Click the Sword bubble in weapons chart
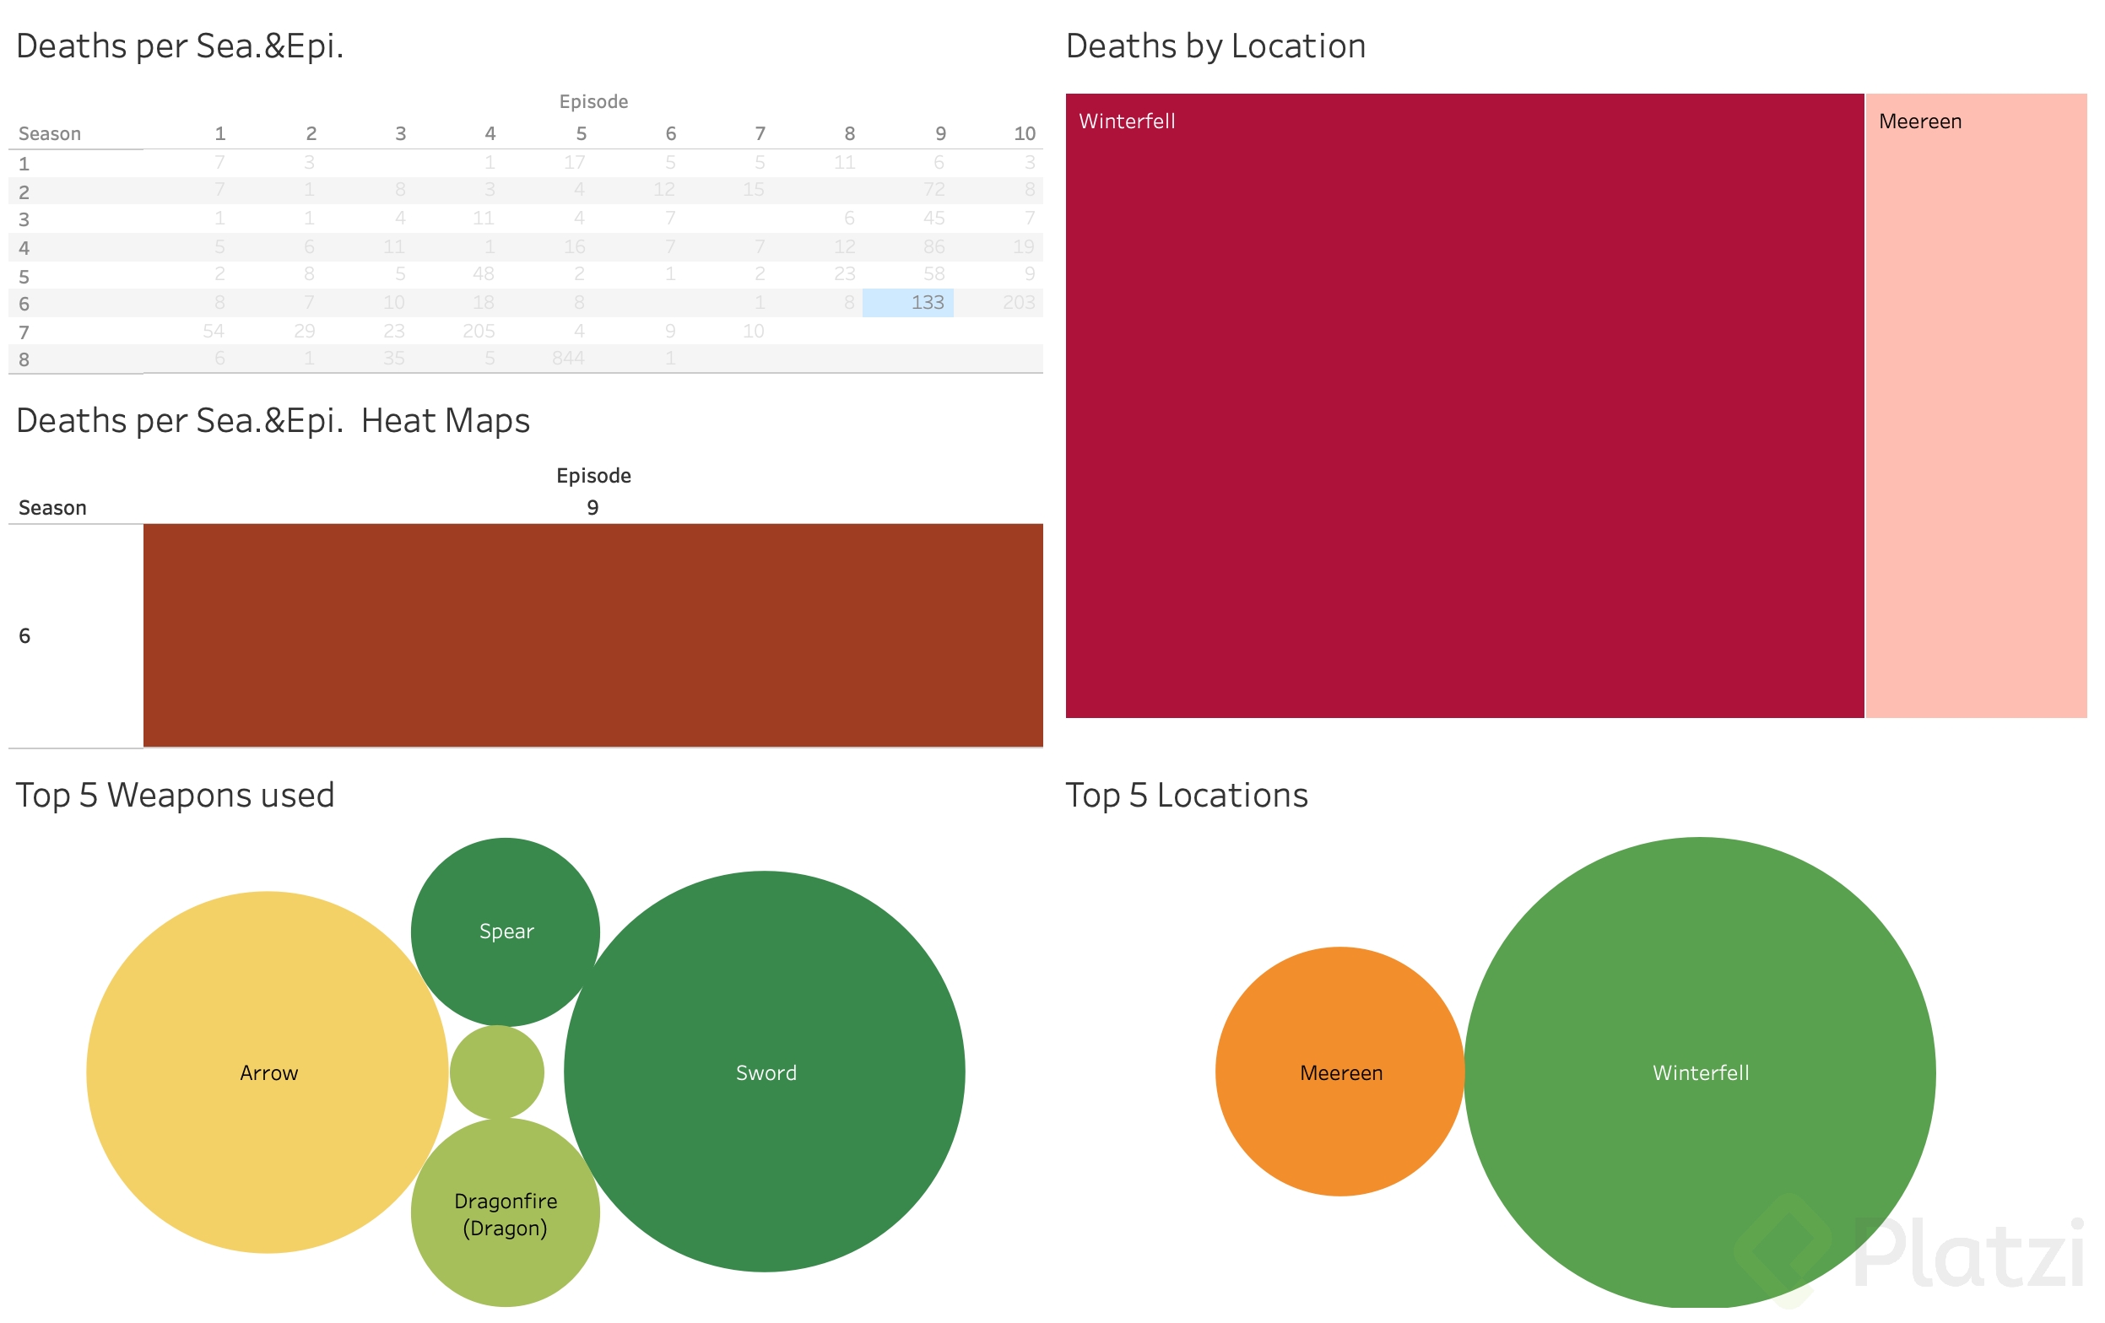The height and width of the screenshot is (1323, 2105). point(764,1072)
